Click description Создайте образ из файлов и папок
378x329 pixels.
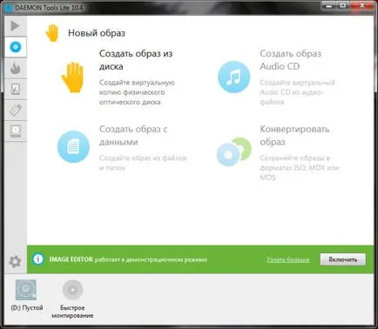[143, 163]
